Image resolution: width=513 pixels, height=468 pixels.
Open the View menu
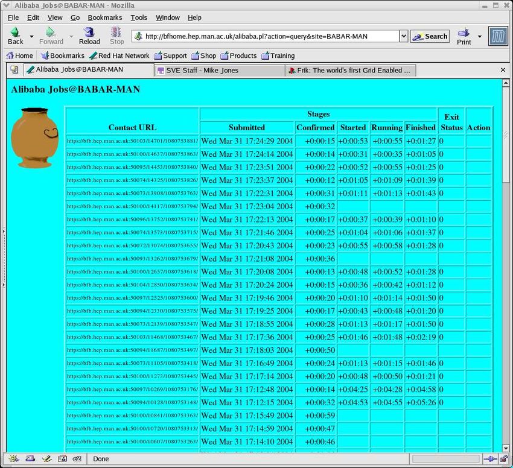click(55, 17)
